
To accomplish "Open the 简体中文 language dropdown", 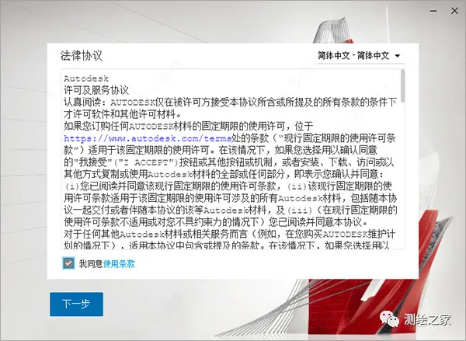I will click(361, 56).
